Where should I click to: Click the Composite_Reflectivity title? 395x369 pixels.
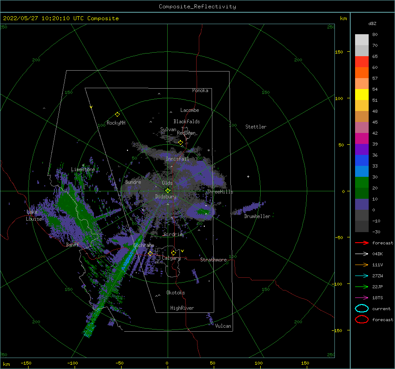pyautogui.click(x=197, y=7)
